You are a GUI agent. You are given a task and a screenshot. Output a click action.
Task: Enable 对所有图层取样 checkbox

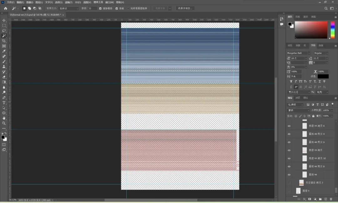pos(128,8)
